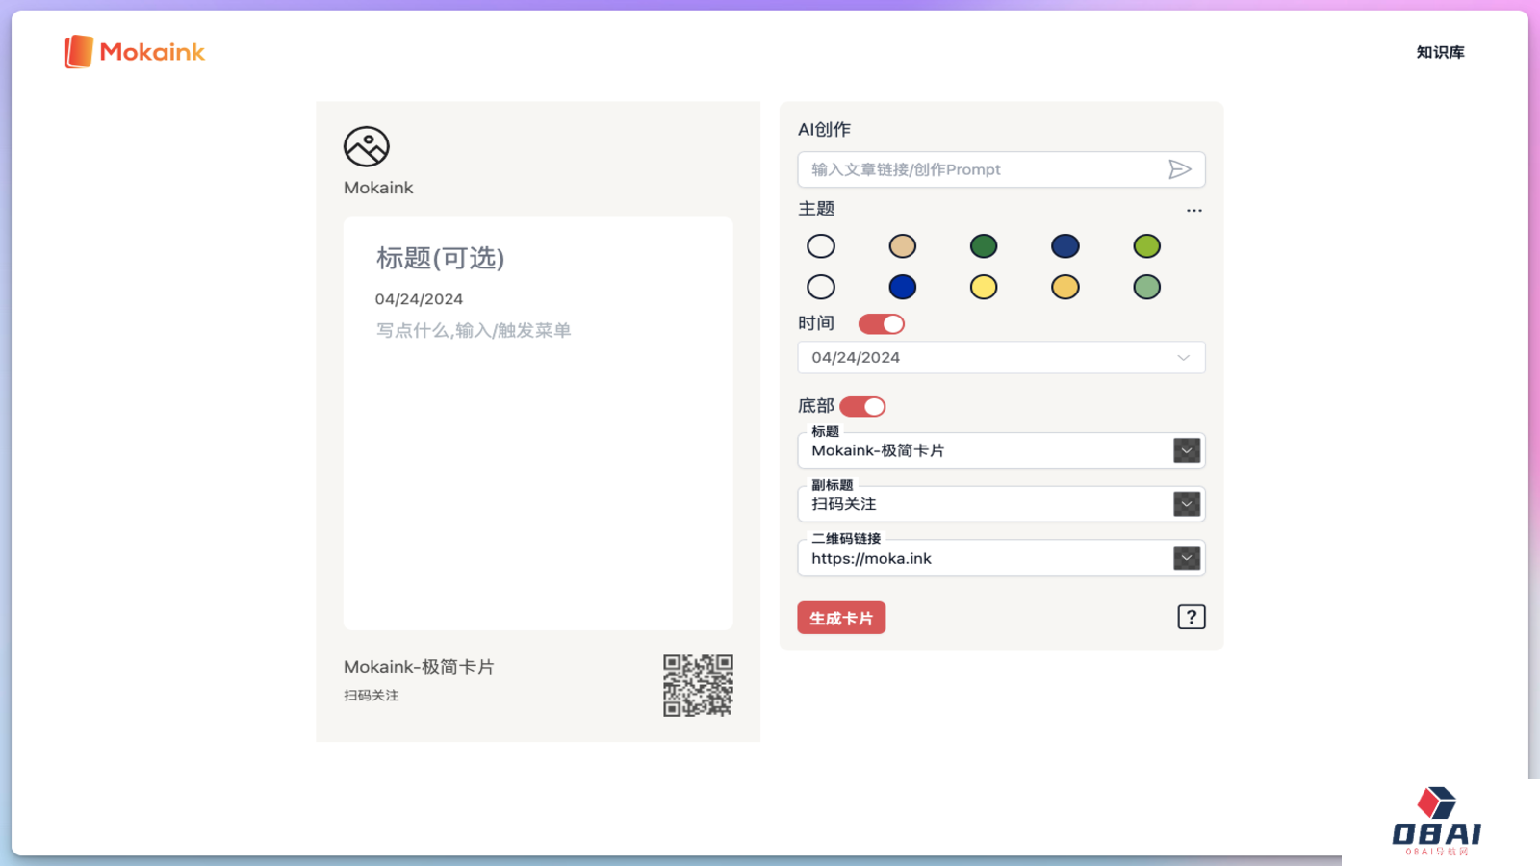Image resolution: width=1540 pixels, height=866 pixels.
Task: Select the dark green theme swatch
Action: pos(983,246)
